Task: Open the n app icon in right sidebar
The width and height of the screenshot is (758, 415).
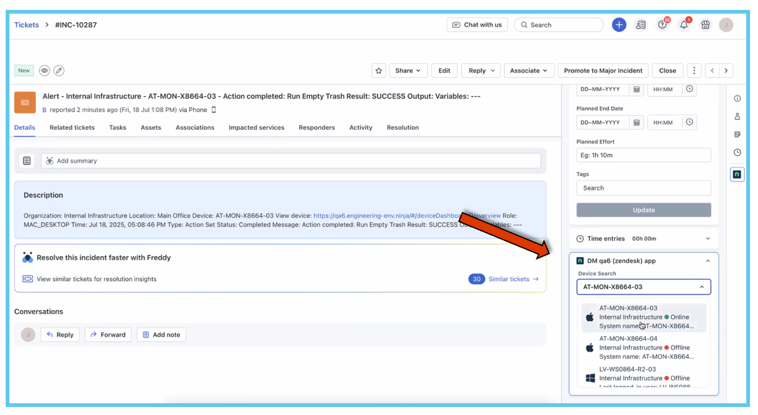Action: click(737, 174)
